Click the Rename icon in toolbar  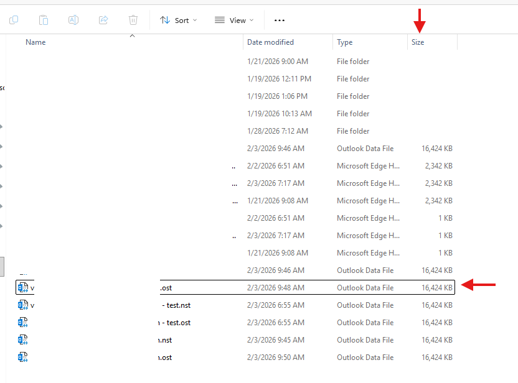(73, 20)
